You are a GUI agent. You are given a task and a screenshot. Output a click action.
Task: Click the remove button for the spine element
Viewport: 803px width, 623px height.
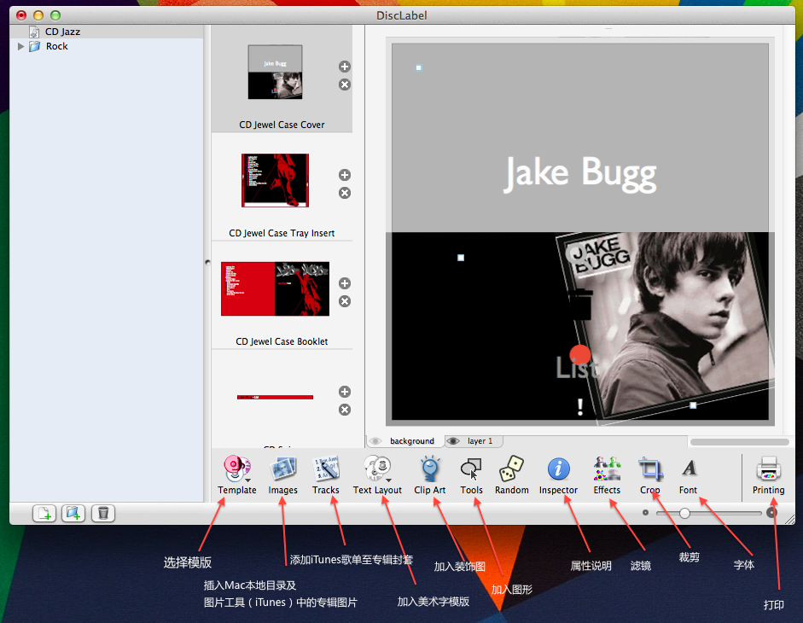click(345, 410)
